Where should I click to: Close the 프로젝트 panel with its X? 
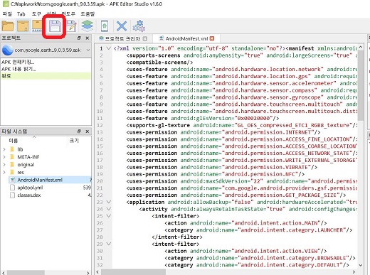tap(88, 38)
